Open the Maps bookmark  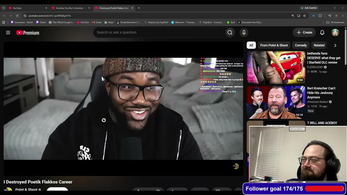coord(109,22)
